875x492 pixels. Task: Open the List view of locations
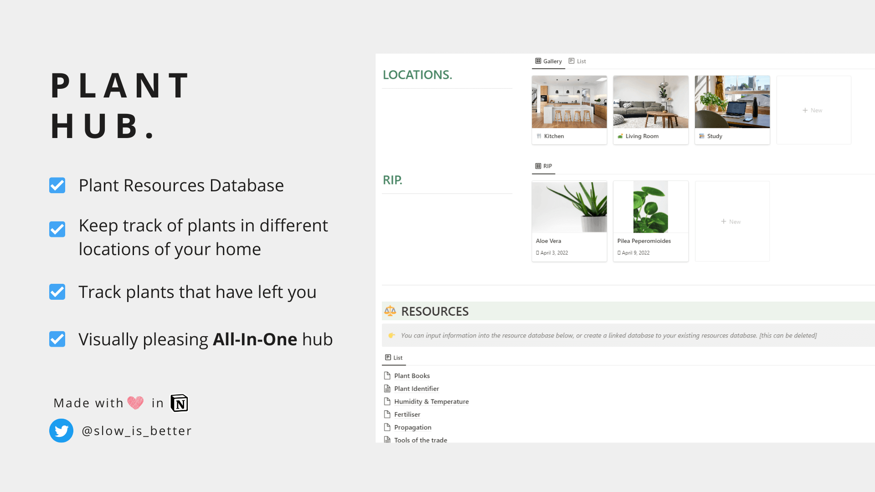point(577,61)
